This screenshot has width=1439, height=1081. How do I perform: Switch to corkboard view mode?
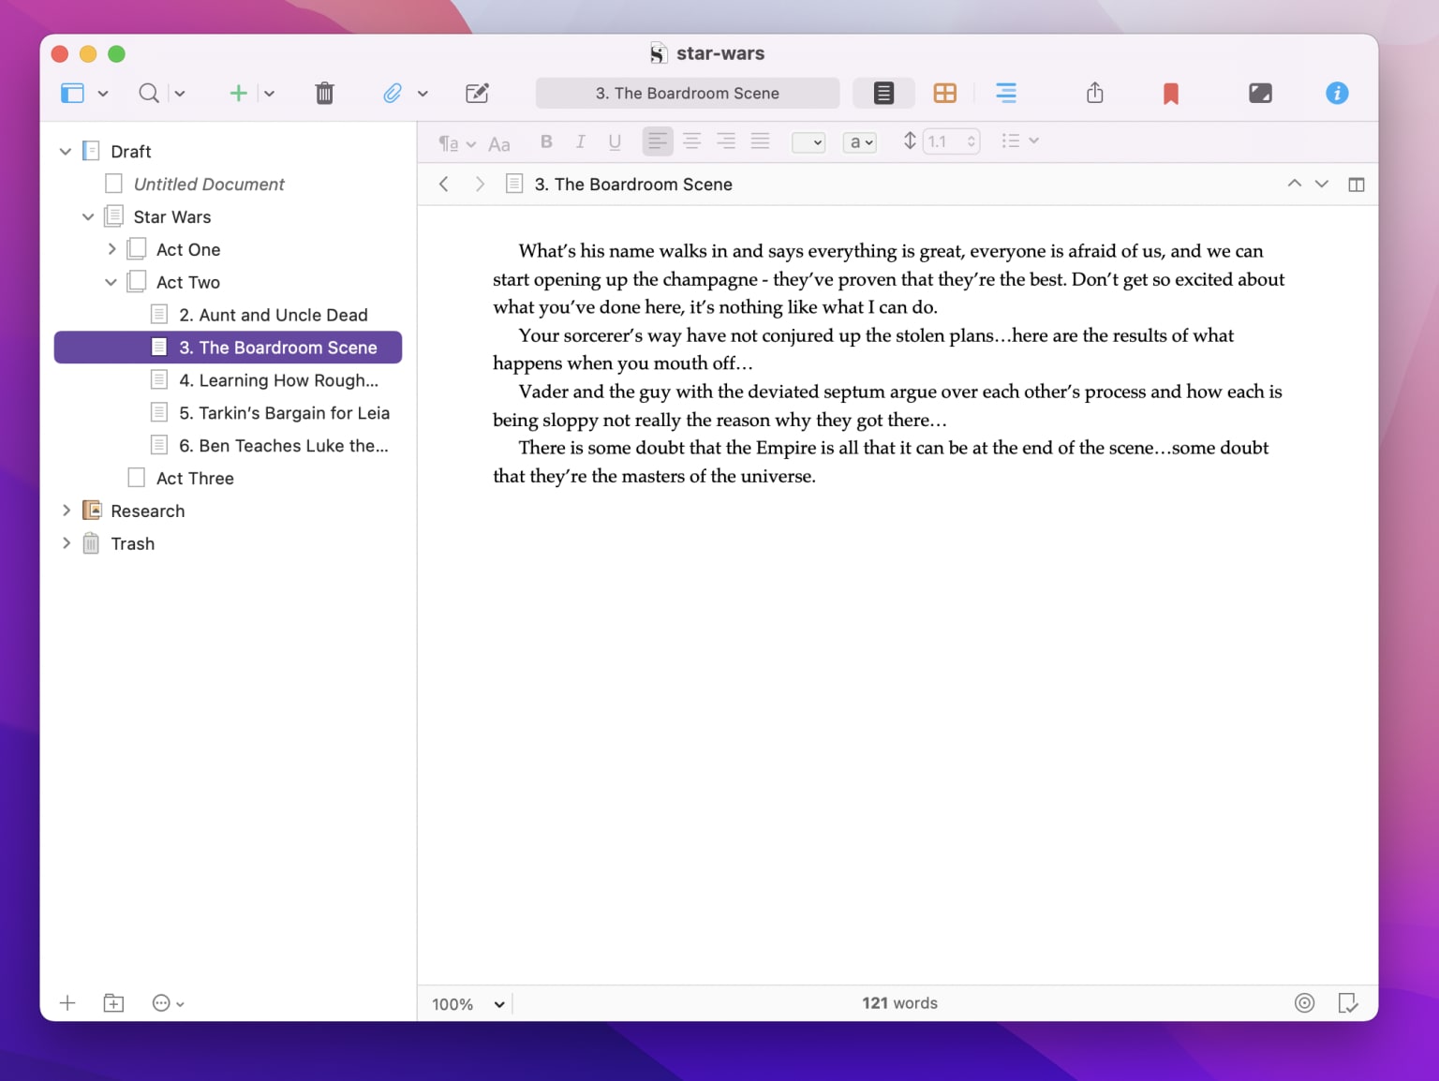pyautogui.click(x=945, y=93)
